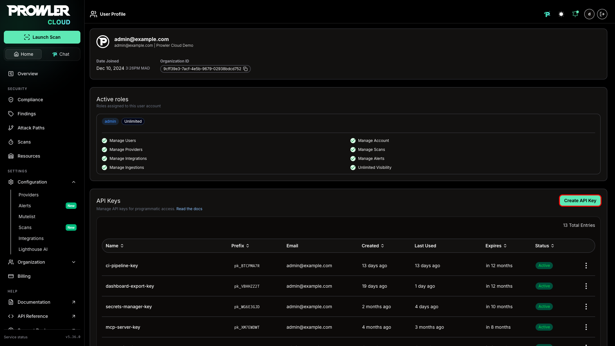Open Providers under Configuration

(29, 195)
